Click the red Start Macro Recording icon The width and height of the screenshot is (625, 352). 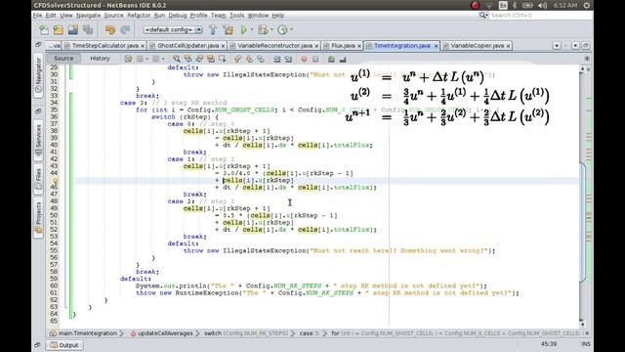(x=304, y=59)
